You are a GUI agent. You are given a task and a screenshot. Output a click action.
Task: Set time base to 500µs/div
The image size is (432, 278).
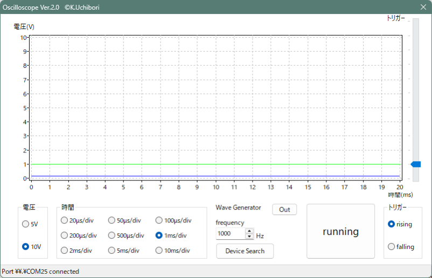pos(112,235)
